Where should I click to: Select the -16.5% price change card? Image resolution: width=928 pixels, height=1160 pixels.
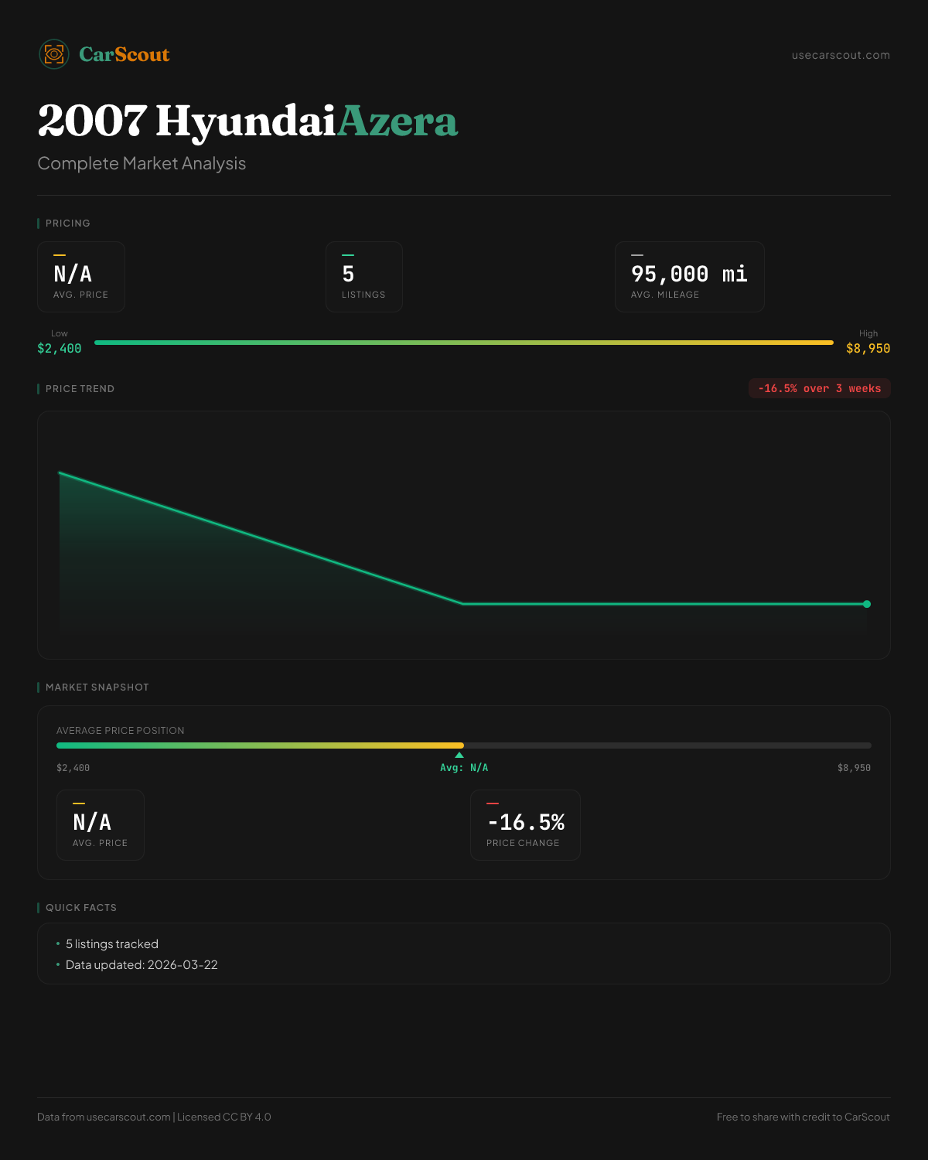525,825
